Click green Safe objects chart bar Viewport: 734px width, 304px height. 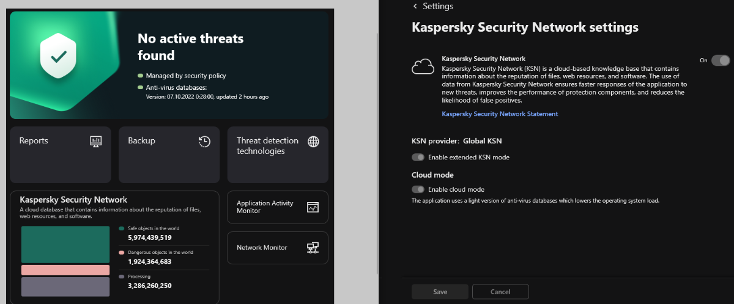[65, 244]
